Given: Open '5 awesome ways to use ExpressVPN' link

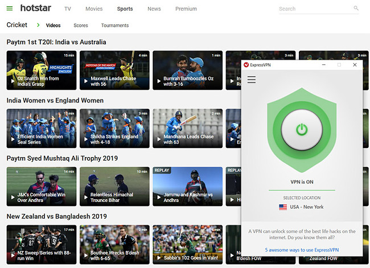Looking at the screenshot, I should (x=302, y=250).
